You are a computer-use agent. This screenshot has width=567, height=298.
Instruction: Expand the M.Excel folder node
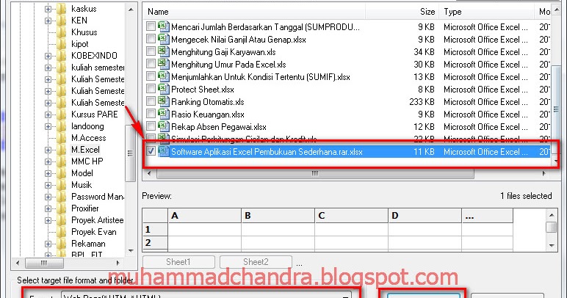click(x=48, y=150)
